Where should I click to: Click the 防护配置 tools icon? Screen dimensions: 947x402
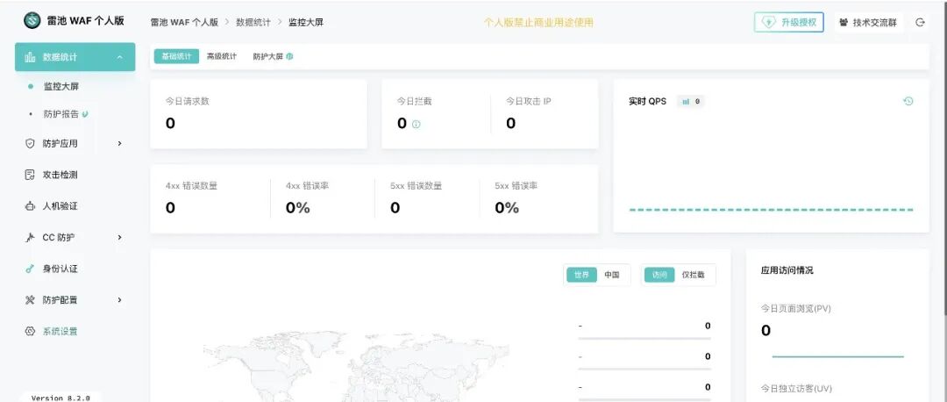tap(30, 300)
